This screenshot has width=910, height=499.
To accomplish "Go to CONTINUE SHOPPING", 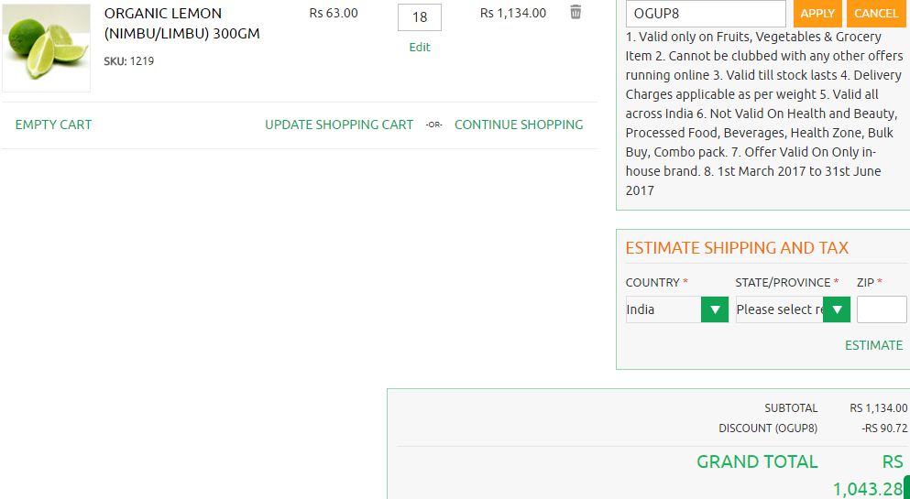I will coord(519,125).
